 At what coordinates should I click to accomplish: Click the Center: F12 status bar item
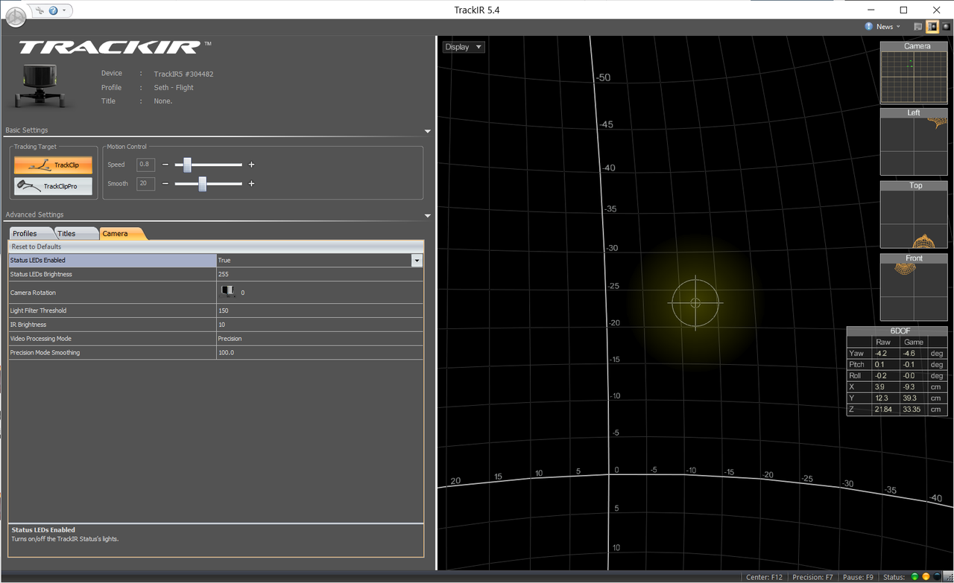pos(763,577)
